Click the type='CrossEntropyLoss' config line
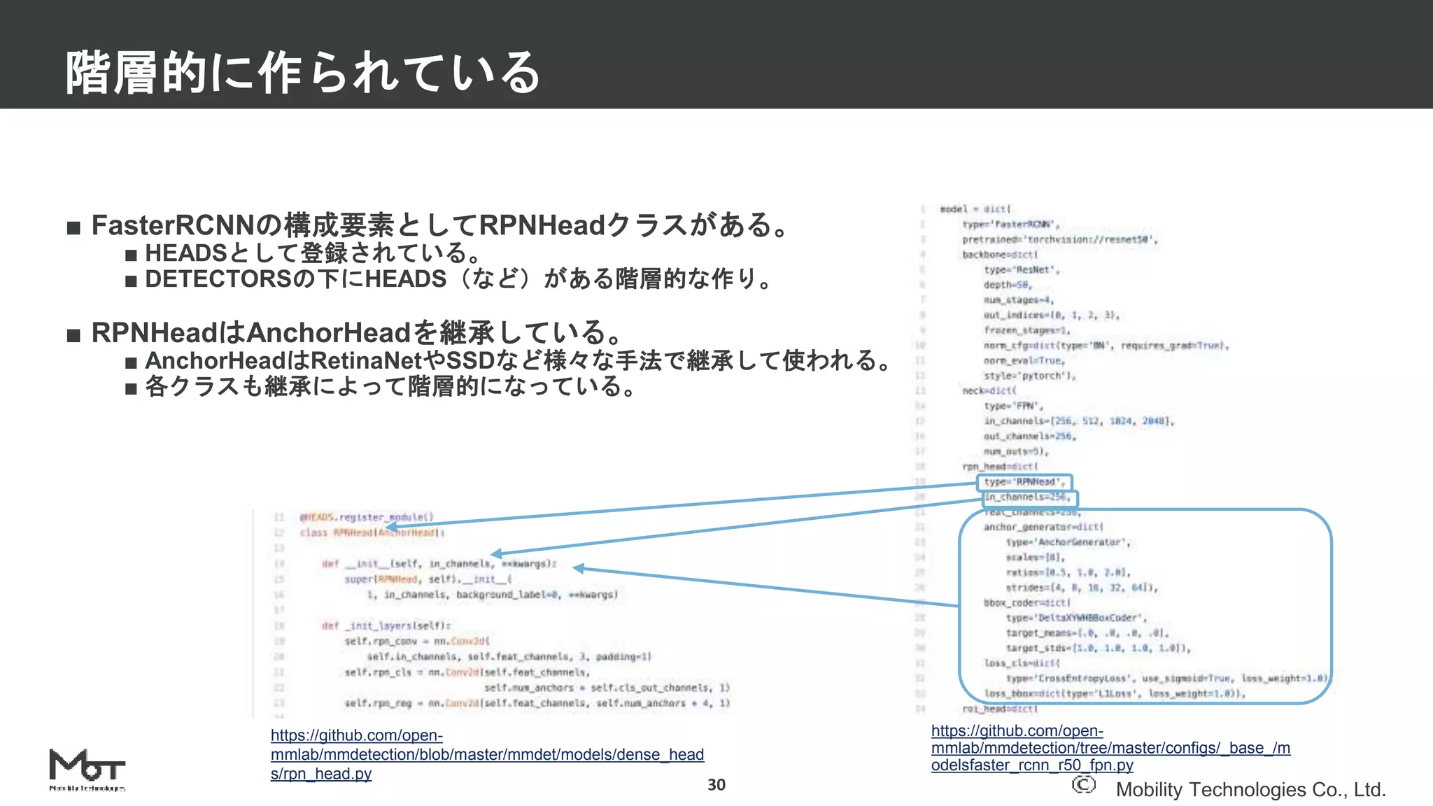 tap(1166, 679)
